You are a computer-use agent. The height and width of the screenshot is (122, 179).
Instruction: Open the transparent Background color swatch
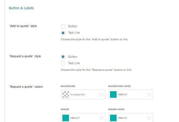coord(66,94)
